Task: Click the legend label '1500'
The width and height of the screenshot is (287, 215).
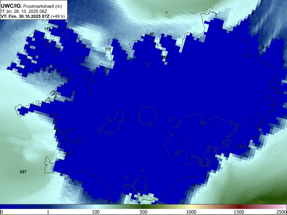Action: [x=239, y=212]
